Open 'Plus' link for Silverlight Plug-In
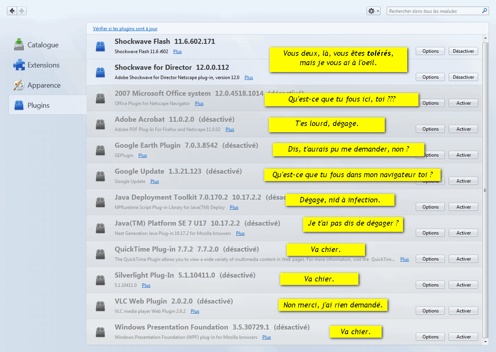The width and height of the screenshot is (496, 352). coord(146,285)
